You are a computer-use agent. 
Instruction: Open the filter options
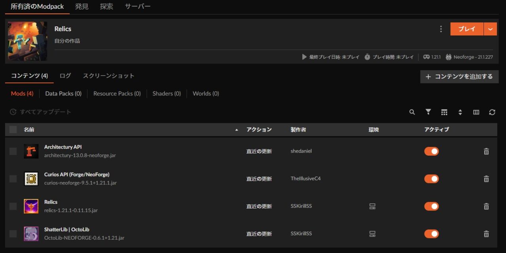click(x=428, y=112)
